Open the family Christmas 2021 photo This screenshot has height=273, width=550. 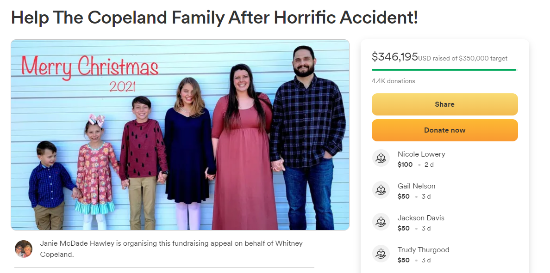[180, 135]
